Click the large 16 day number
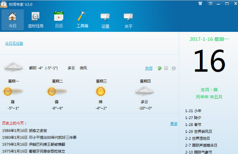The image size is (238, 154). click(209, 61)
